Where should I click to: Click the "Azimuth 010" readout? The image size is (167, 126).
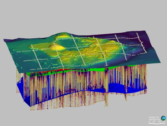154,119
